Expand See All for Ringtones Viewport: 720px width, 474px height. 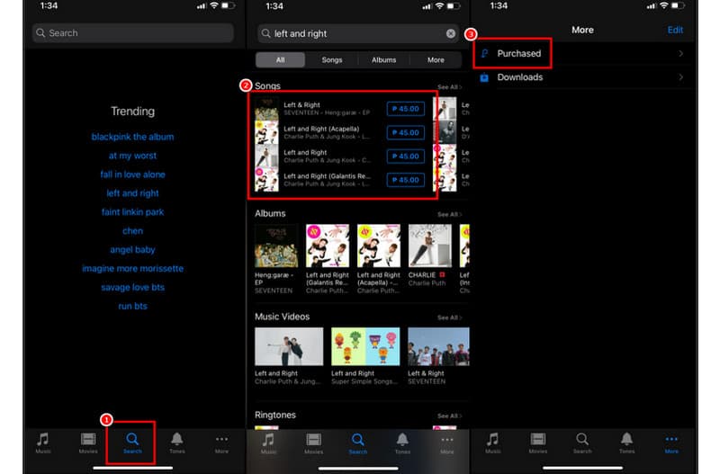point(449,416)
